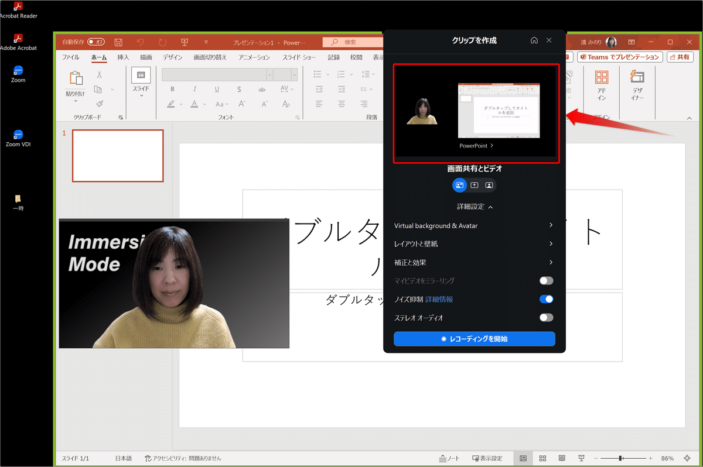Viewport: 703px width, 467px height.
Task: Open アニメーション ribbon tab
Action: click(x=254, y=57)
